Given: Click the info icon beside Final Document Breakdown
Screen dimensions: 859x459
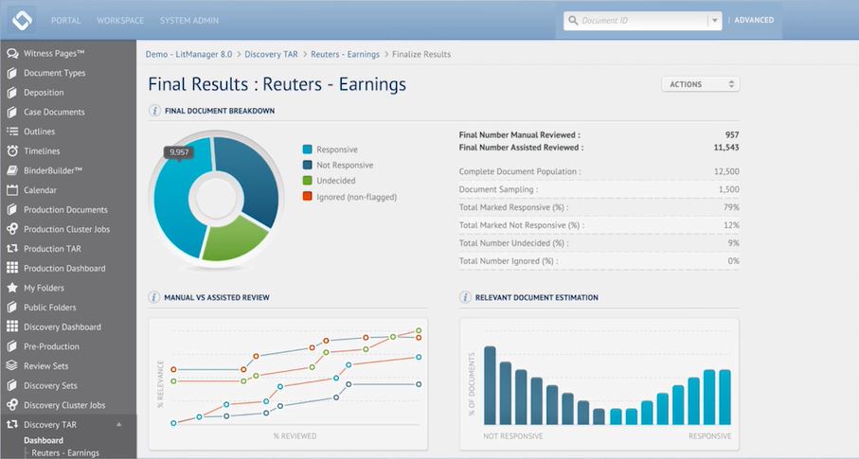Looking at the screenshot, I should [x=154, y=111].
